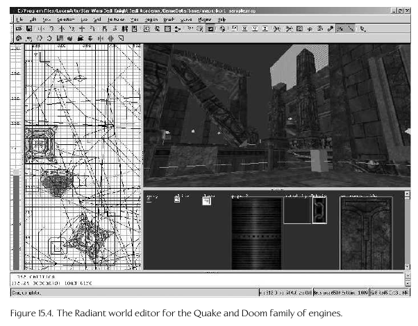418x326 pixels.
Task: Click inside the 3D camera view
Action: pyautogui.click(x=271, y=118)
